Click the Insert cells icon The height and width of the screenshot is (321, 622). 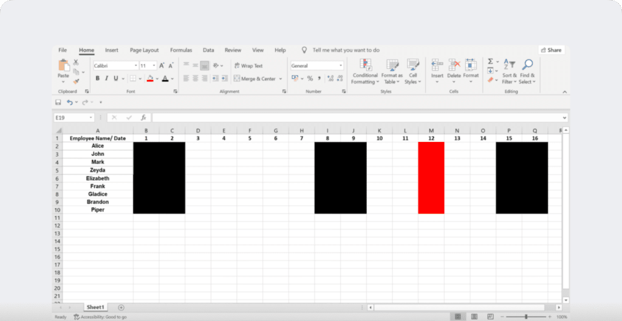[437, 65]
